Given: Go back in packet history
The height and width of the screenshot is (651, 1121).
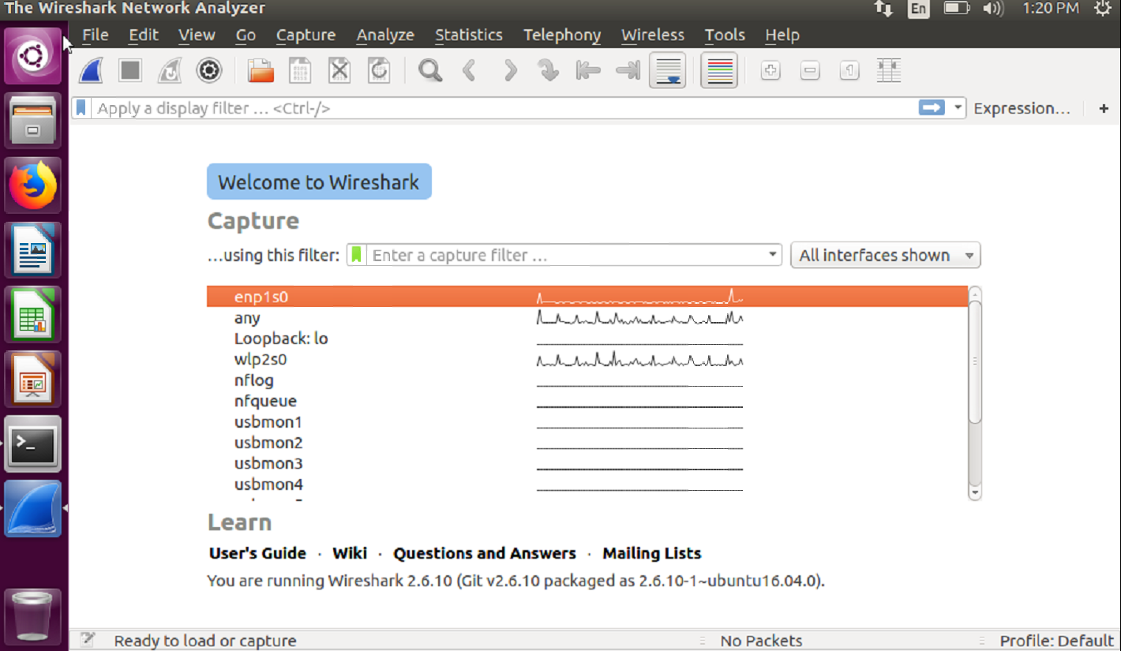Looking at the screenshot, I should tap(470, 71).
